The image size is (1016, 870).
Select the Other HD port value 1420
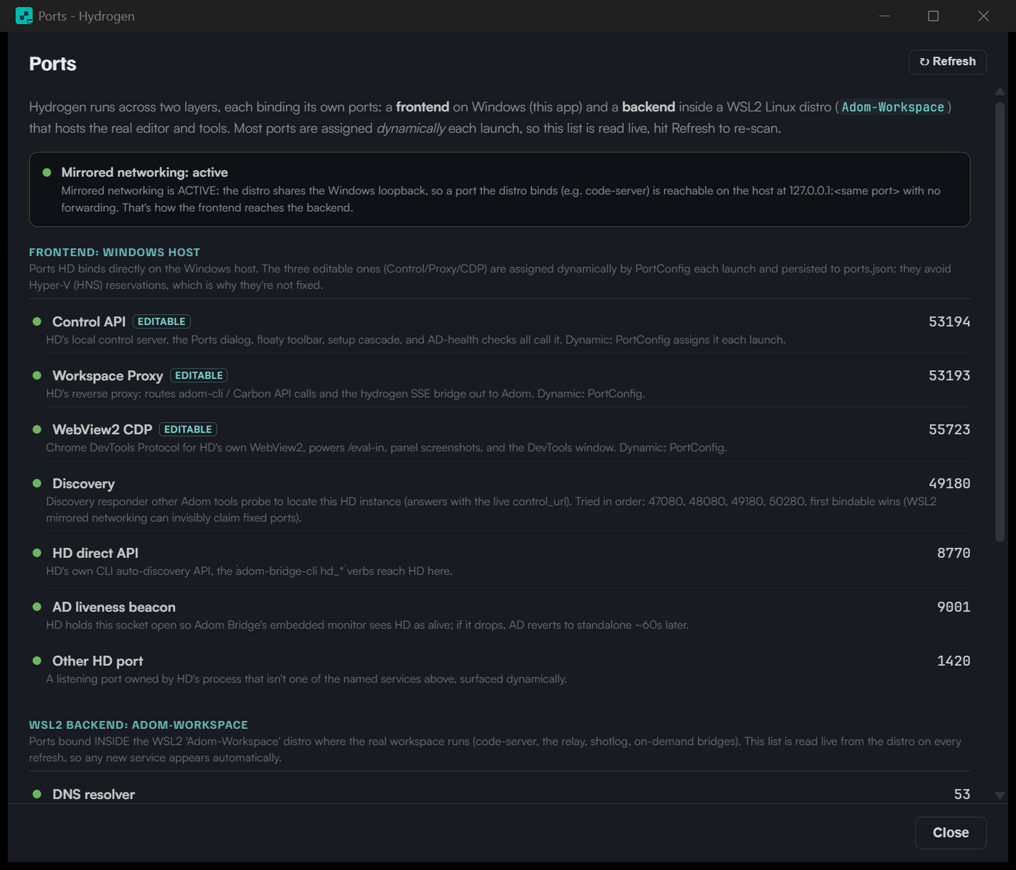[954, 661]
